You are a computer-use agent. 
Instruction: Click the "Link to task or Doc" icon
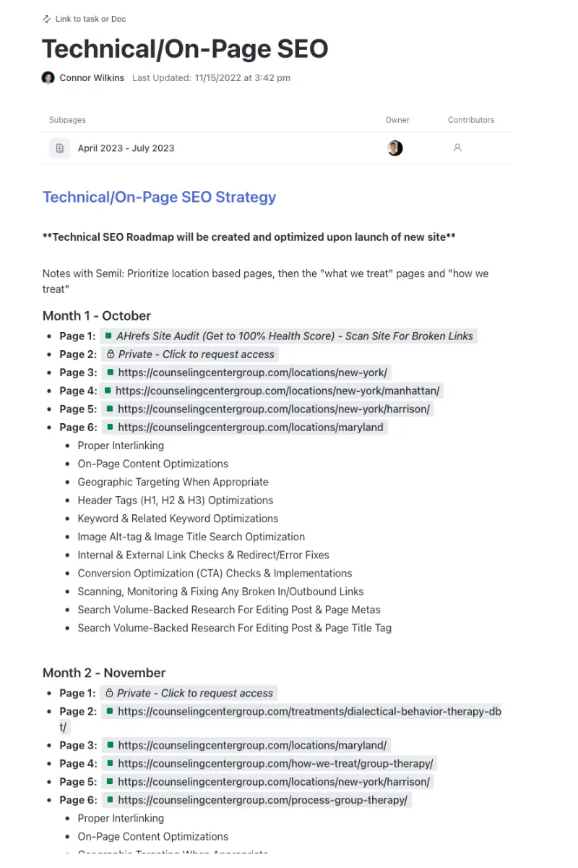(46, 19)
